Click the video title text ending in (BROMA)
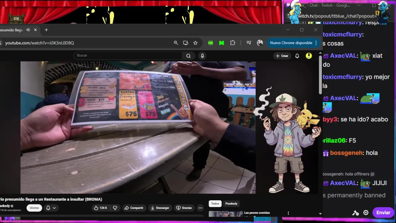 click(51, 199)
